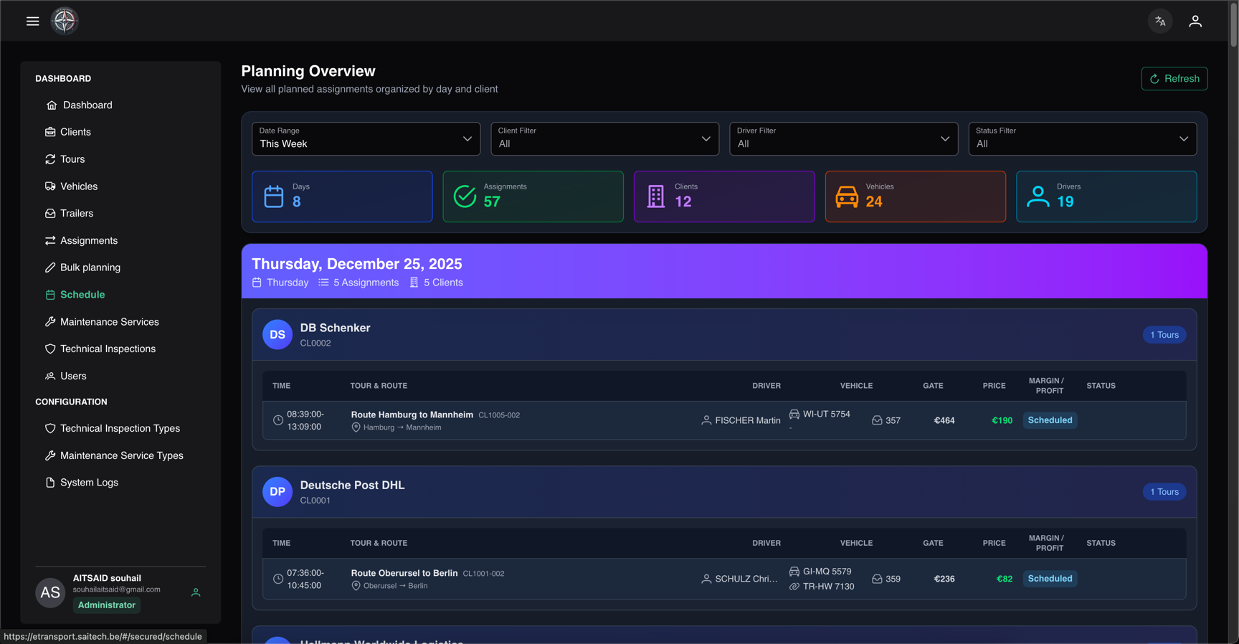This screenshot has height=644, width=1239.
Task: Open the Date Range dropdown
Action: coord(366,138)
